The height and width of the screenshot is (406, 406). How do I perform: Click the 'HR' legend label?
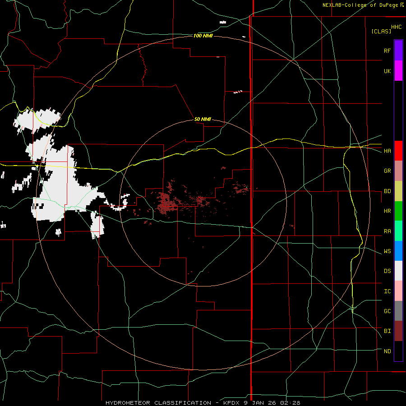pyautogui.click(x=388, y=211)
